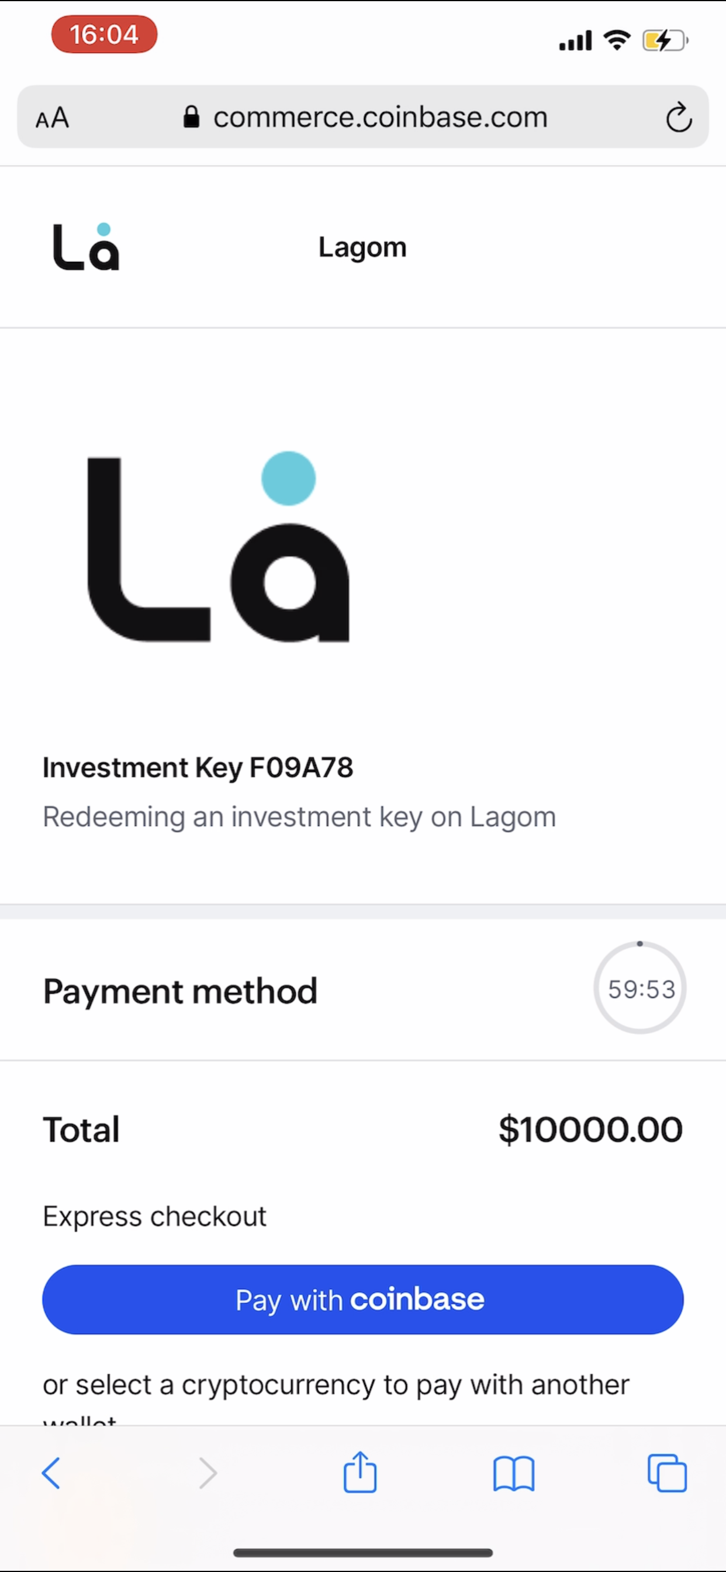Open the Safari share sheet icon
The width and height of the screenshot is (726, 1572).
360,1472
